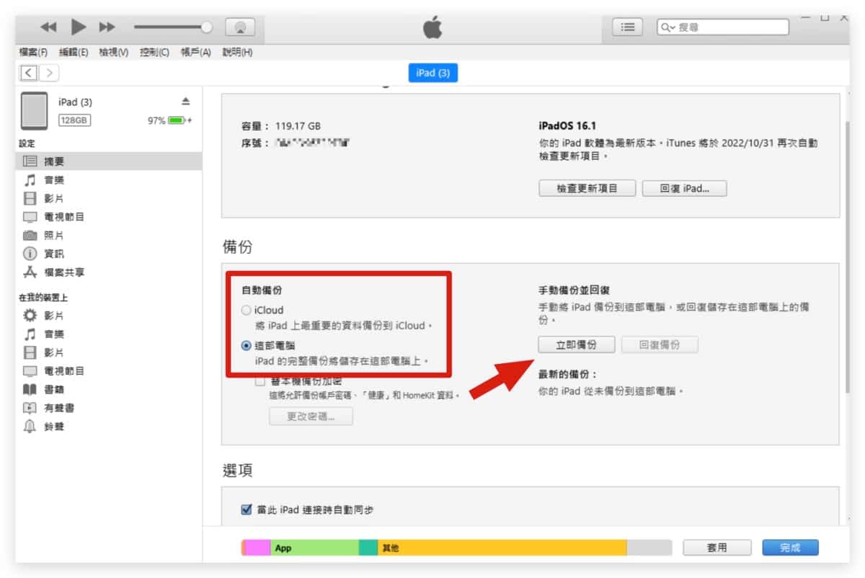
Task: Open the 控制(C) menu
Action: (155, 53)
